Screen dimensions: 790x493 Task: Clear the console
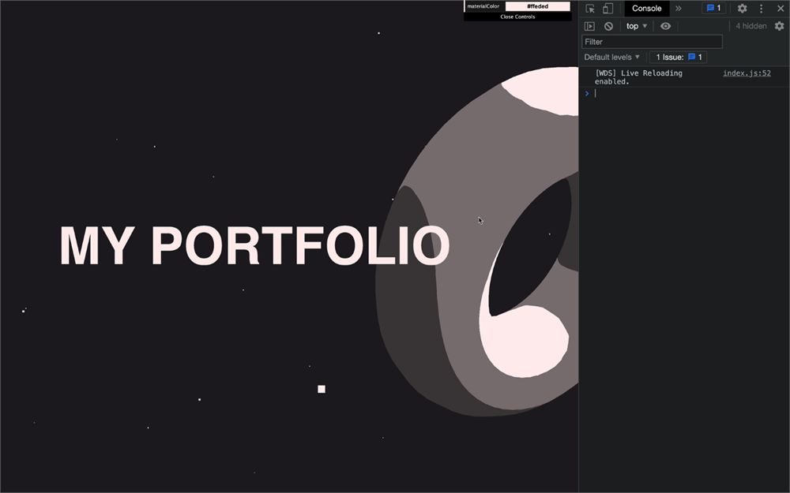[608, 26]
